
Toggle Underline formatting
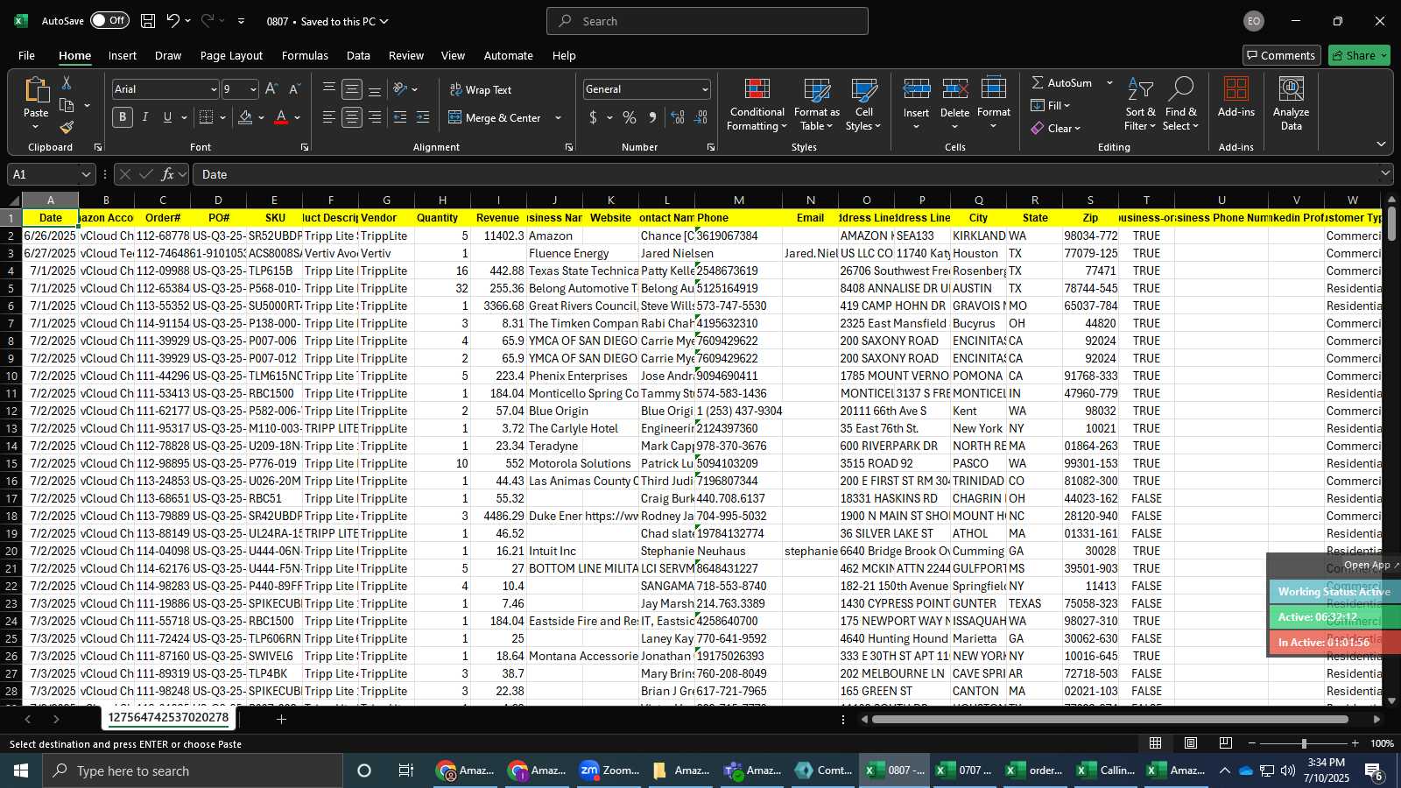click(x=167, y=117)
